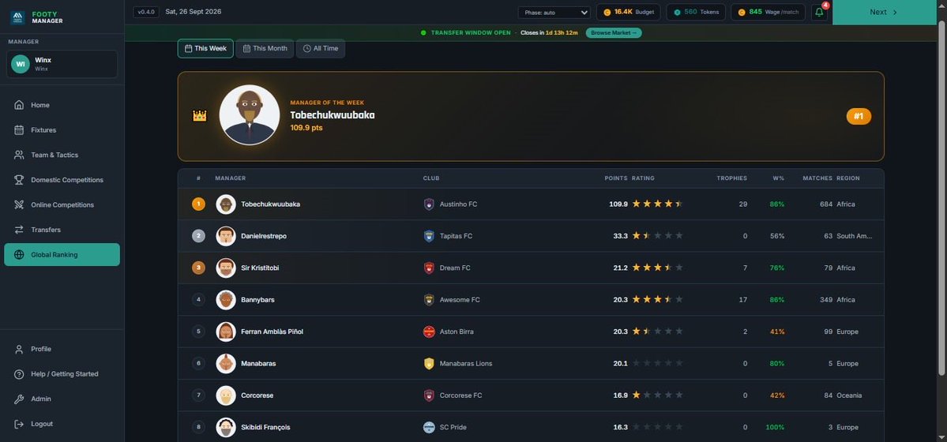Click Danielrestrepo's avatar
The width and height of the screenshot is (947, 442).
pos(226,236)
